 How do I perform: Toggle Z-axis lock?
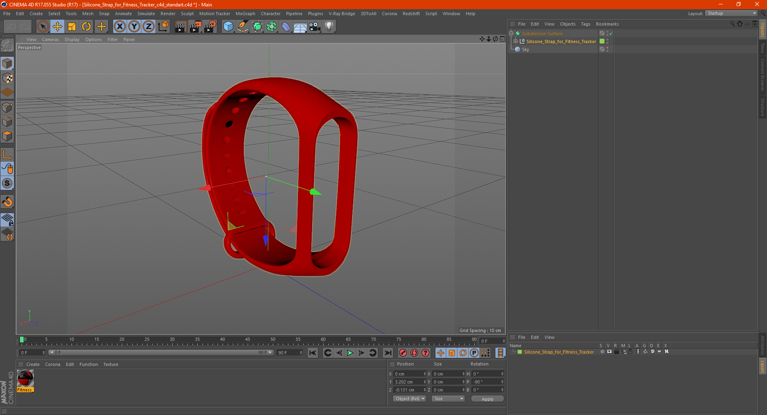pos(149,27)
